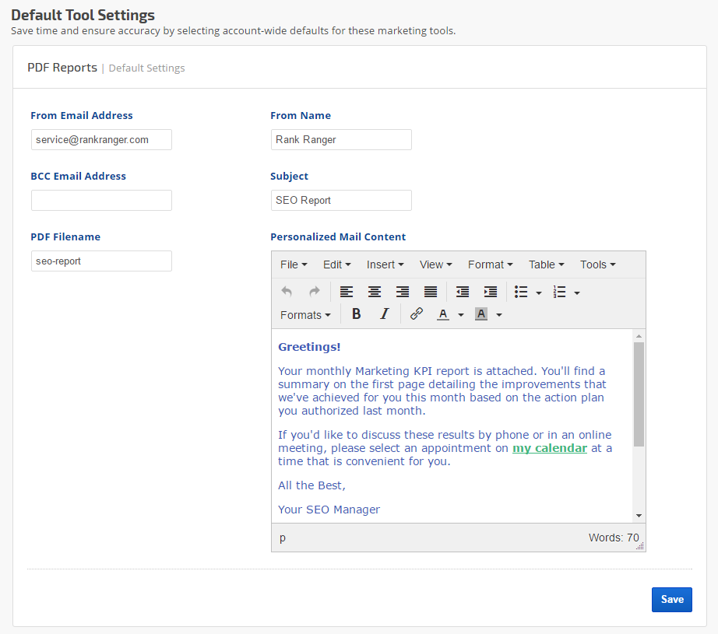Toggle italic formatting

pos(384,314)
